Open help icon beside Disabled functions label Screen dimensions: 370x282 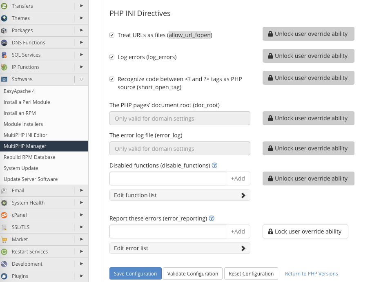[x=214, y=165]
